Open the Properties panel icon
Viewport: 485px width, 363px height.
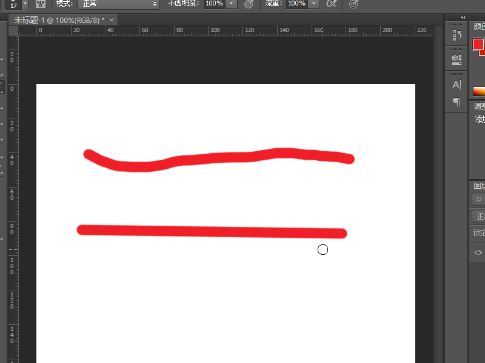(457, 59)
